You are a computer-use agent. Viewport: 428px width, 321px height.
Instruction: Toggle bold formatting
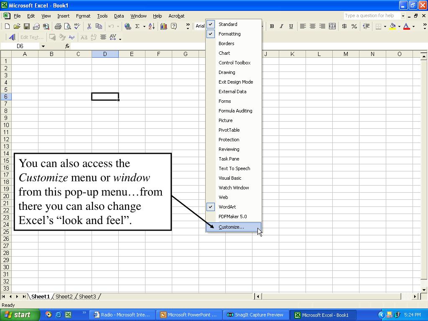[272, 26]
